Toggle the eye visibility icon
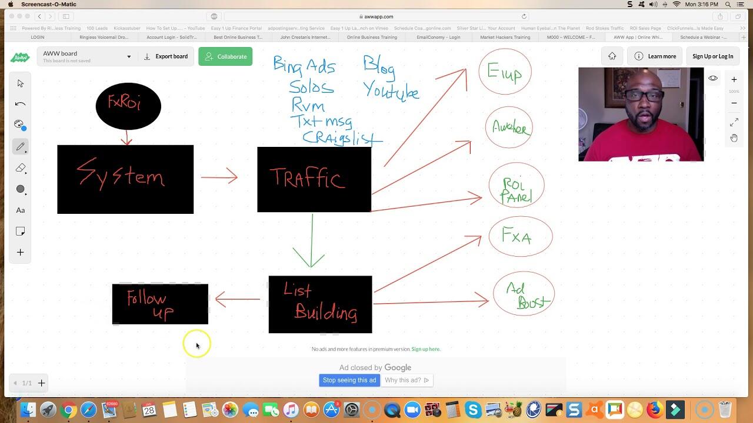The image size is (753, 423). coord(713,78)
